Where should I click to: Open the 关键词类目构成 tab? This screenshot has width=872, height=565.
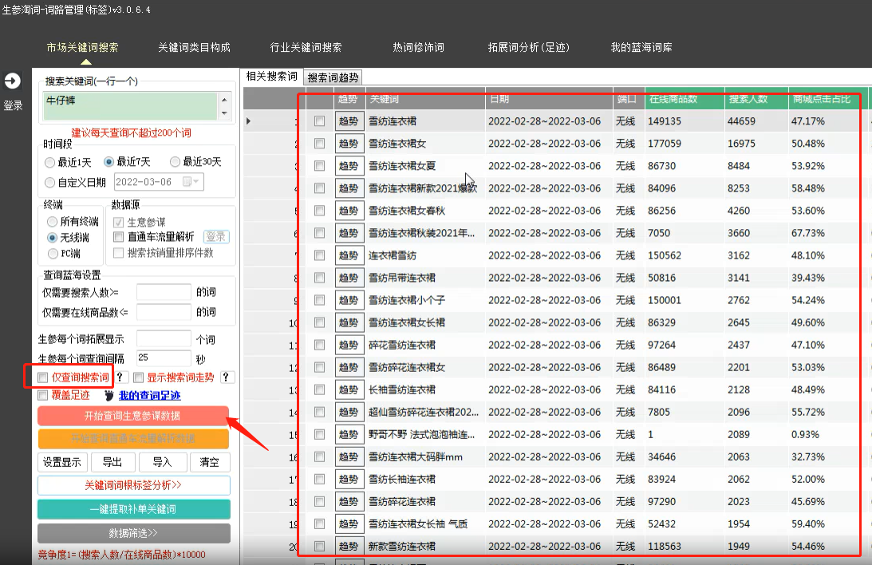click(x=194, y=47)
